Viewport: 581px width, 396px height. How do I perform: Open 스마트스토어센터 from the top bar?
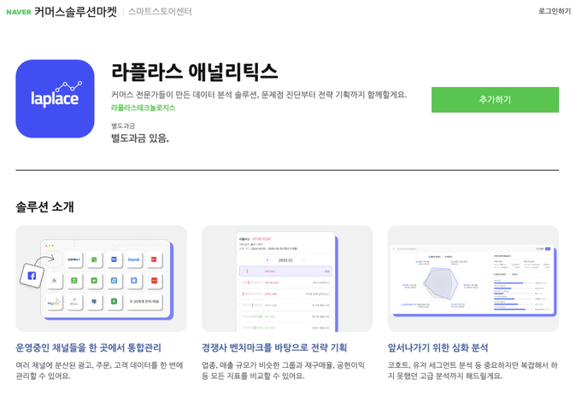[x=160, y=12]
